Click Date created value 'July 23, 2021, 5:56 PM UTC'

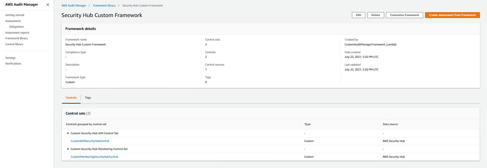point(361,57)
